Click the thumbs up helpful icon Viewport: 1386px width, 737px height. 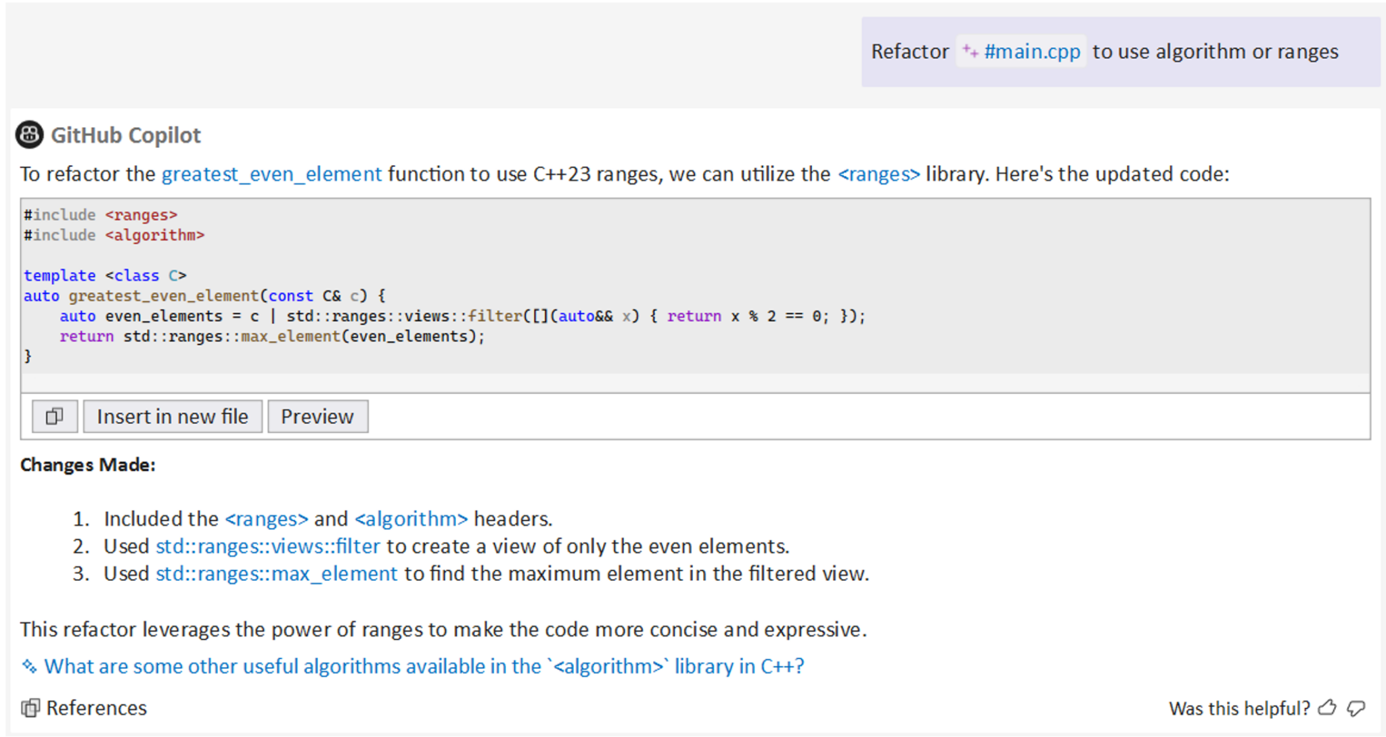pos(1327,708)
